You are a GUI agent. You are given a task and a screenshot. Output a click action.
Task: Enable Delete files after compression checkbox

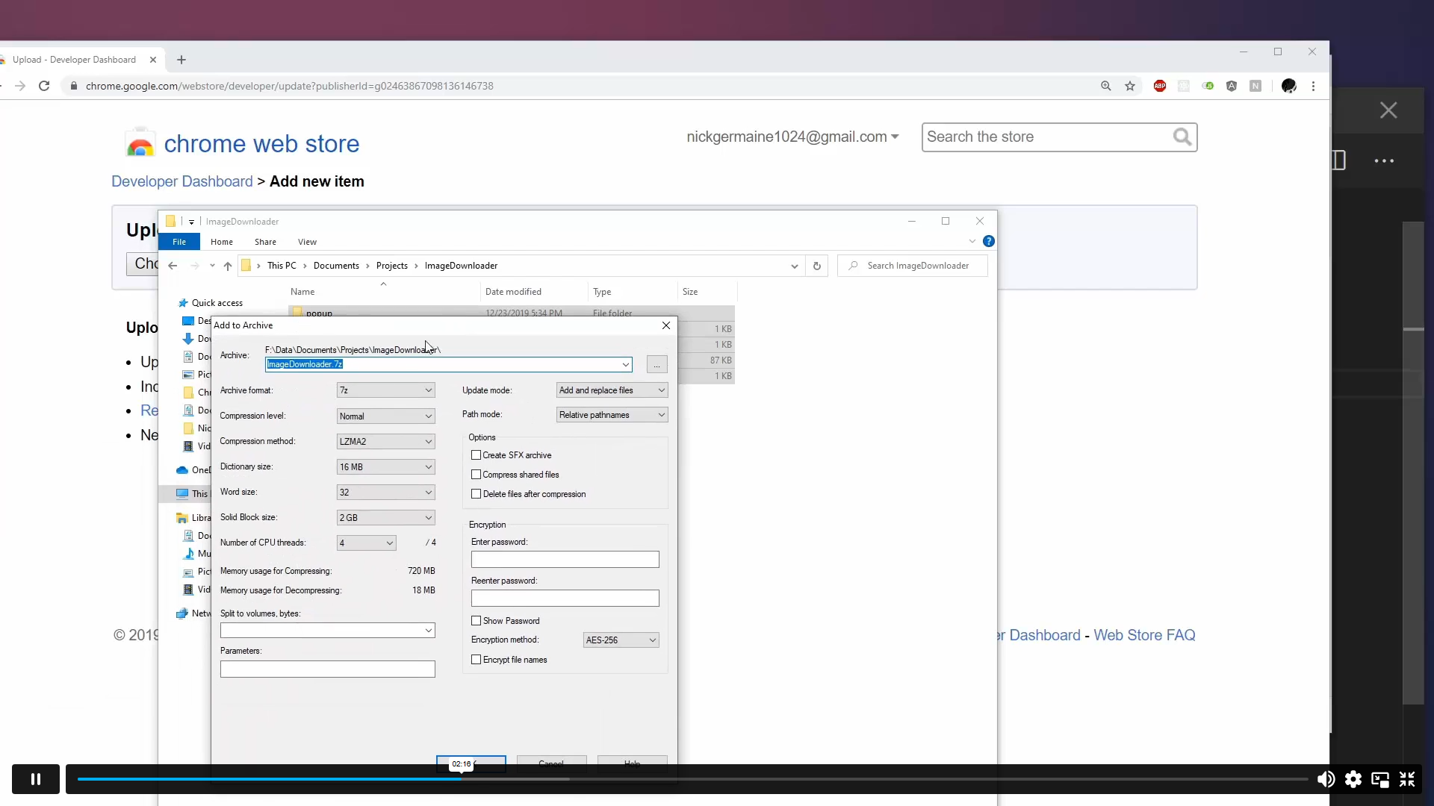pyautogui.click(x=476, y=494)
